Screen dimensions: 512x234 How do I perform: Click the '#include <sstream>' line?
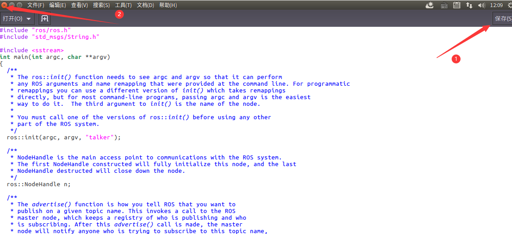coord(32,50)
